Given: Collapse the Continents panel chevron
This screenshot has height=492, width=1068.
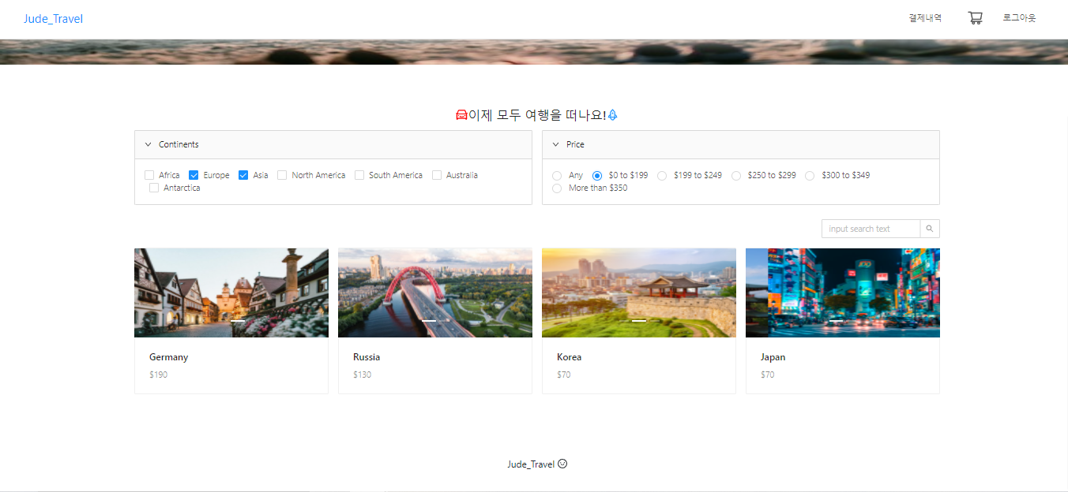Looking at the screenshot, I should (148, 144).
